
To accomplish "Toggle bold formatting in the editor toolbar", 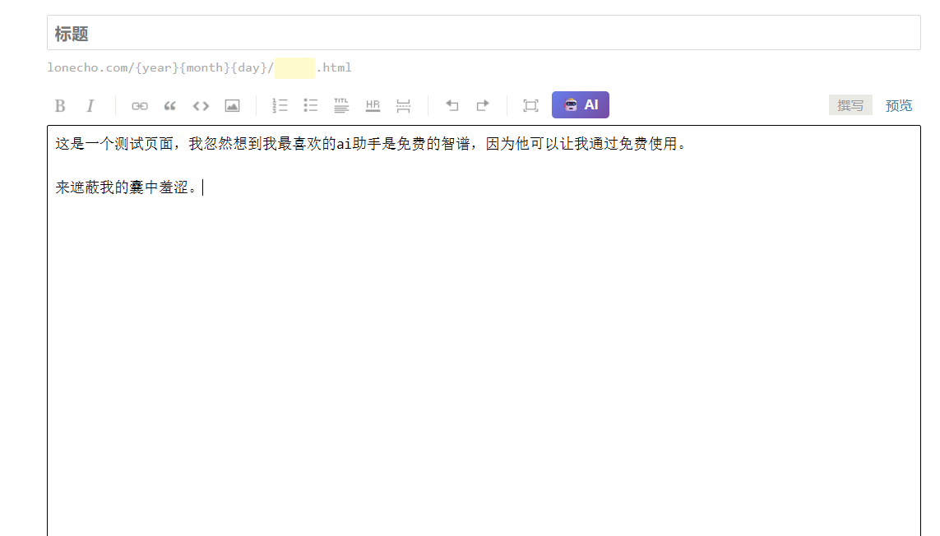I will click(x=60, y=105).
